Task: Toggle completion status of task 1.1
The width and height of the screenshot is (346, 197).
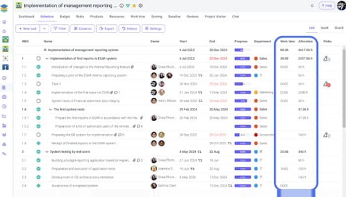Action: [39, 67]
